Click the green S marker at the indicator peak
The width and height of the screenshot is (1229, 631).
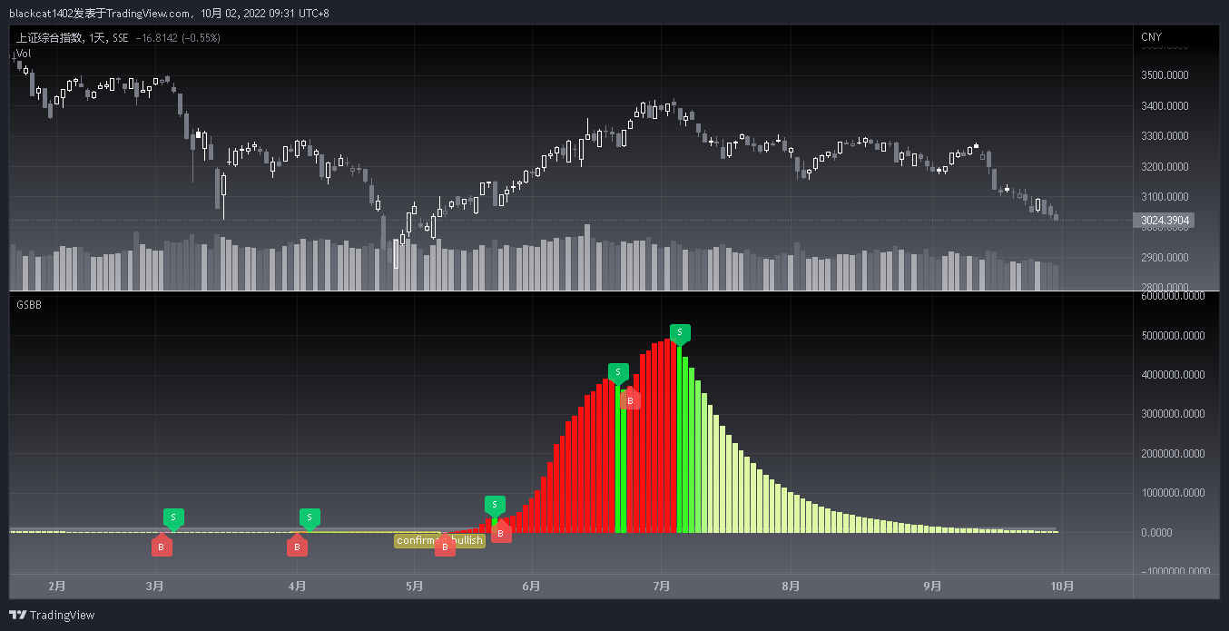tap(680, 333)
